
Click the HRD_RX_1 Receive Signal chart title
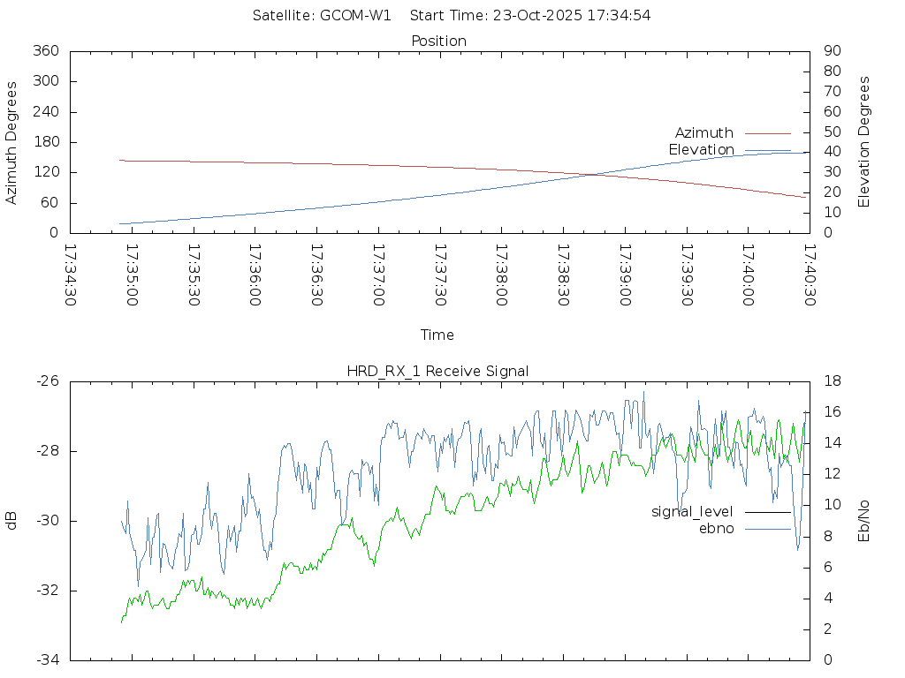point(438,372)
